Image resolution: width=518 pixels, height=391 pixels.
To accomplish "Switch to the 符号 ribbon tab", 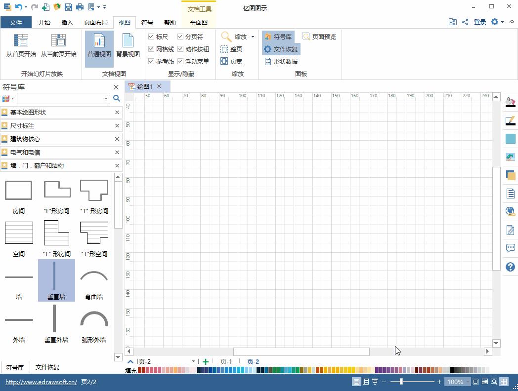I will [x=147, y=22].
